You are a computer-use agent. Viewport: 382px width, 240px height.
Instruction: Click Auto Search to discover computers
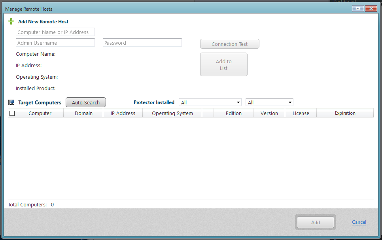pyautogui.click(x=85, y=102)
